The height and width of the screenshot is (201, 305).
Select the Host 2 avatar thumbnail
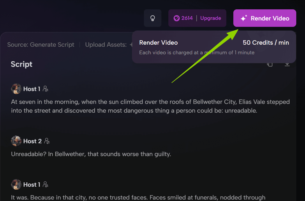click(16, 141)
